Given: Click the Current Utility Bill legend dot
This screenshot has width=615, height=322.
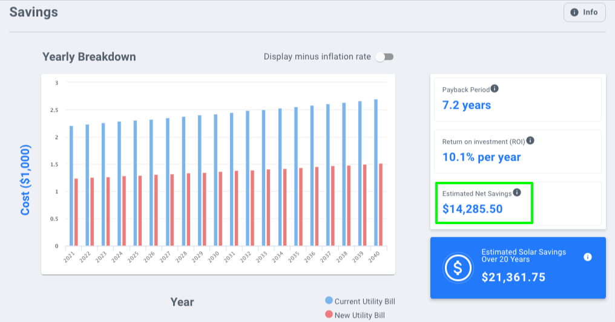Looking at the screenshot, I should 329,301.
